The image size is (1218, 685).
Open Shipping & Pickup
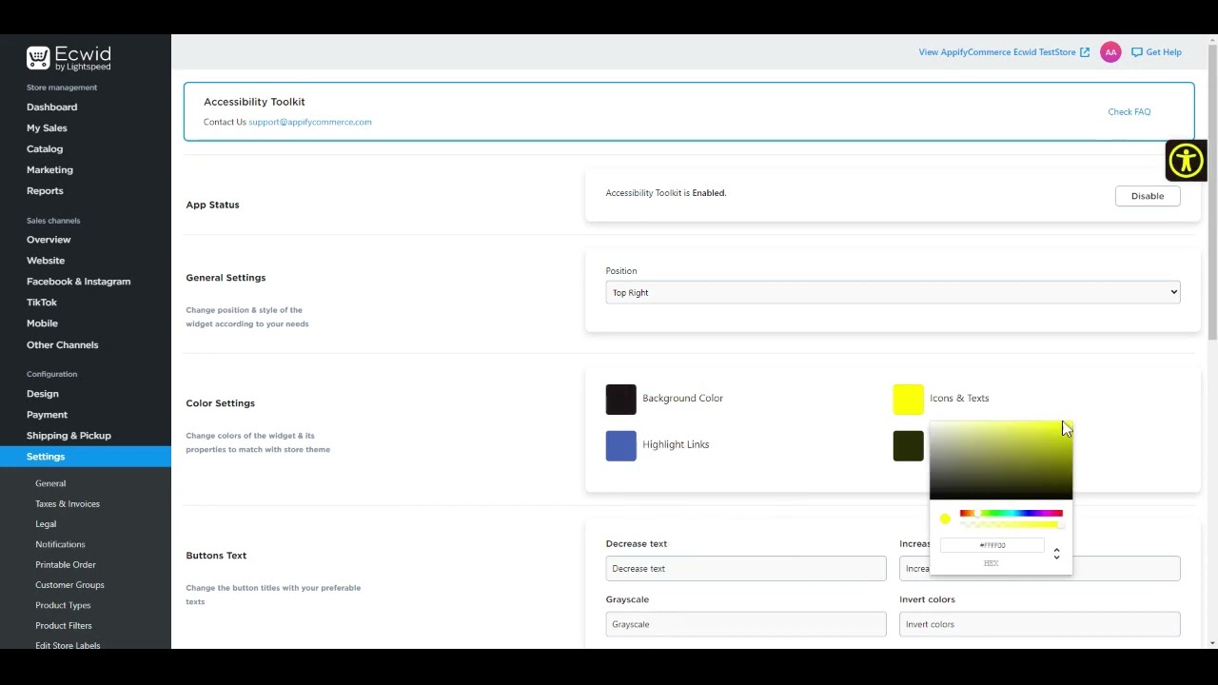pyautogui.click(x=69, y=436)
